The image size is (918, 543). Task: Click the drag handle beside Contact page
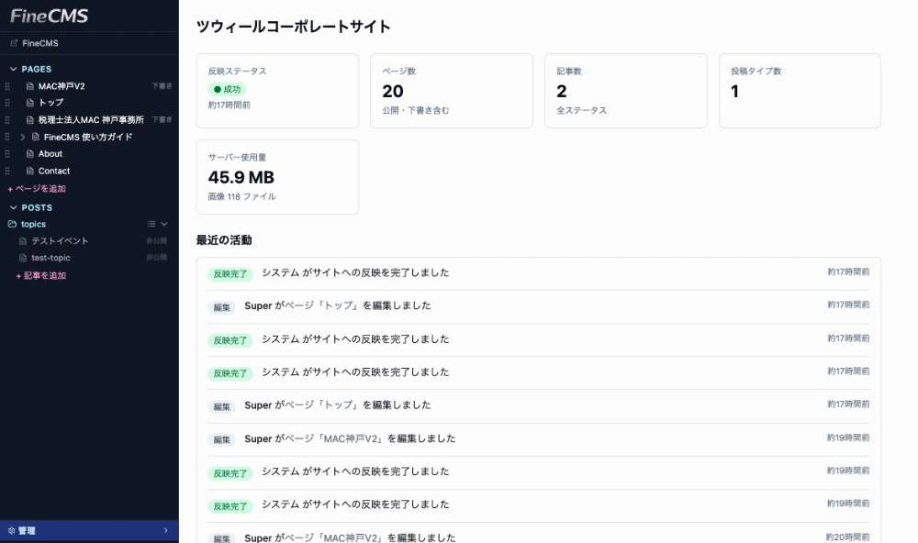tap(7, 171)
